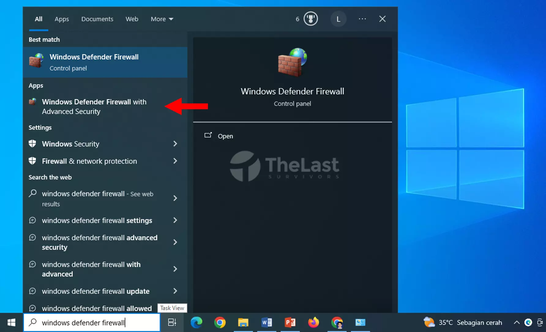Click the Firewall & network protection shield icon
This screenshot has width=546, height=332.
point(32,161)
